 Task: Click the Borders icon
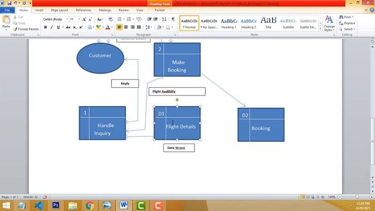[x=168, y=28]
